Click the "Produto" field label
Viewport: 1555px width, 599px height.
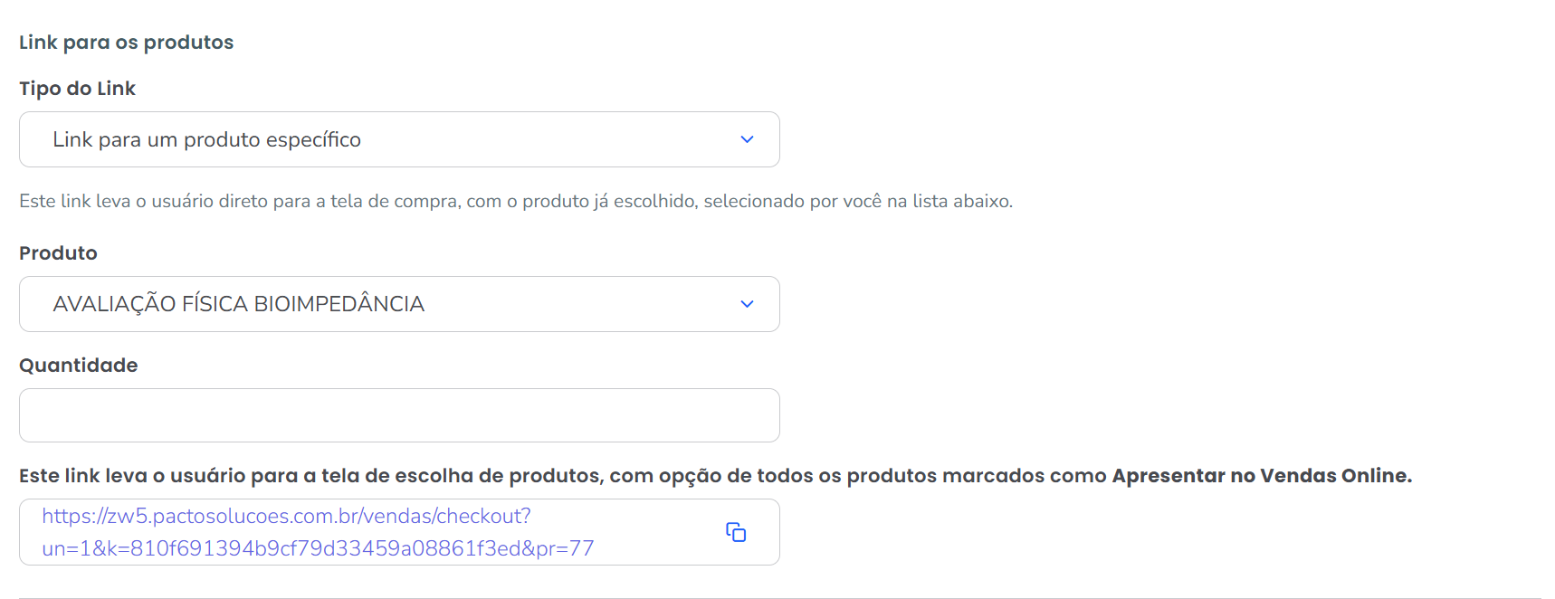[x=58, y=253]
